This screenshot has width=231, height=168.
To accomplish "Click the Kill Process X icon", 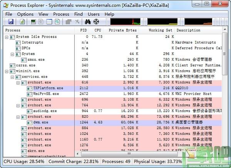I will click(77, 22).
